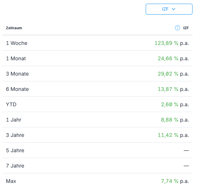The image size is (198, 192).
Task: Select the 1 Monat row
Action: coord(97,58)
